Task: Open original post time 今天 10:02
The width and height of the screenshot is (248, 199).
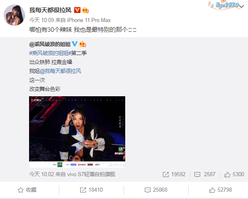Action: (x=42, y=174)
